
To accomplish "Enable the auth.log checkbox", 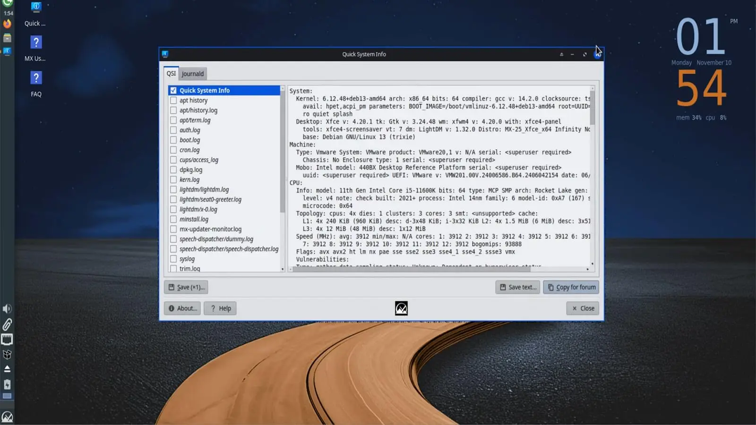I will 173,130.
